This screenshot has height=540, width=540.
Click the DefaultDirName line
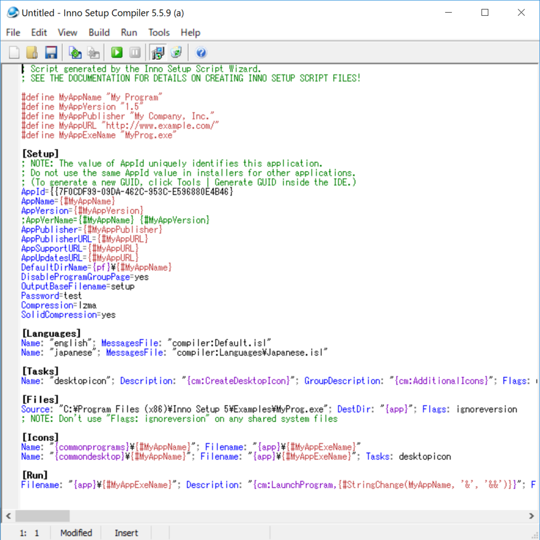[x=97, y=267]
